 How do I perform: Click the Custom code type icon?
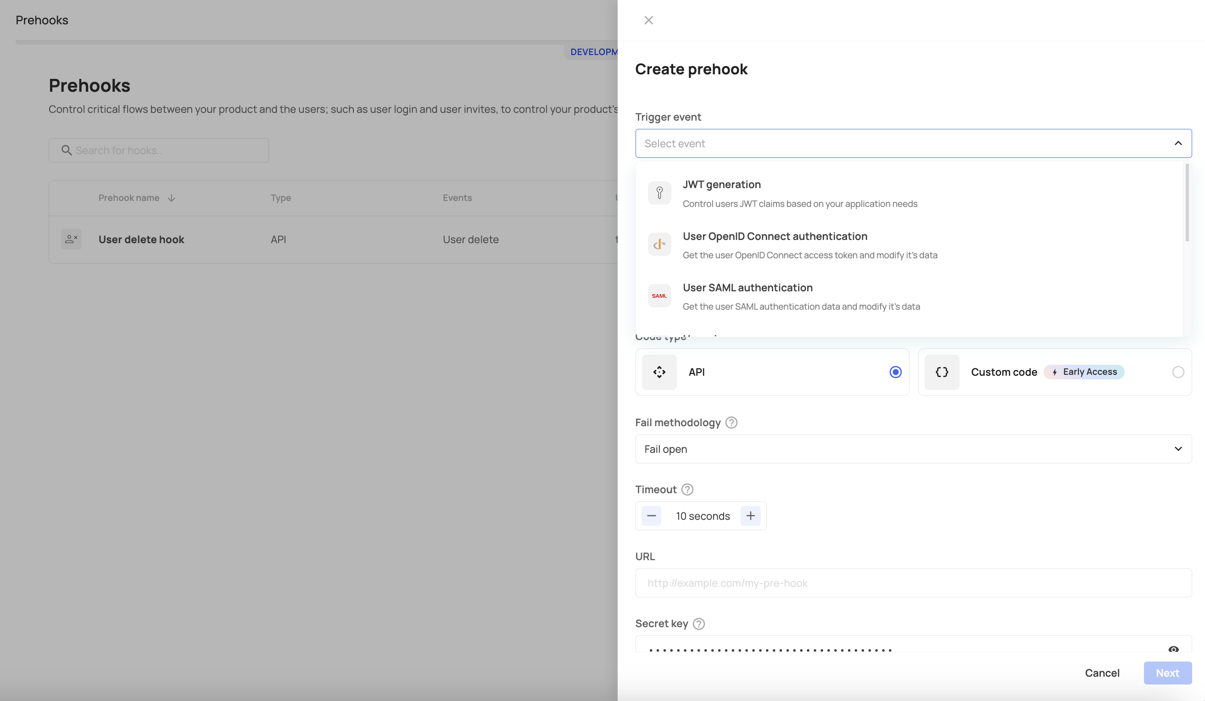[x=941, y=371]
